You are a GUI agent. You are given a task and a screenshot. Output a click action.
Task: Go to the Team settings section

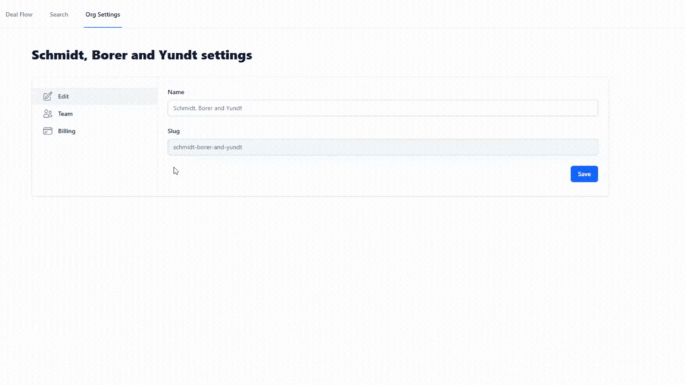[65, 113]
